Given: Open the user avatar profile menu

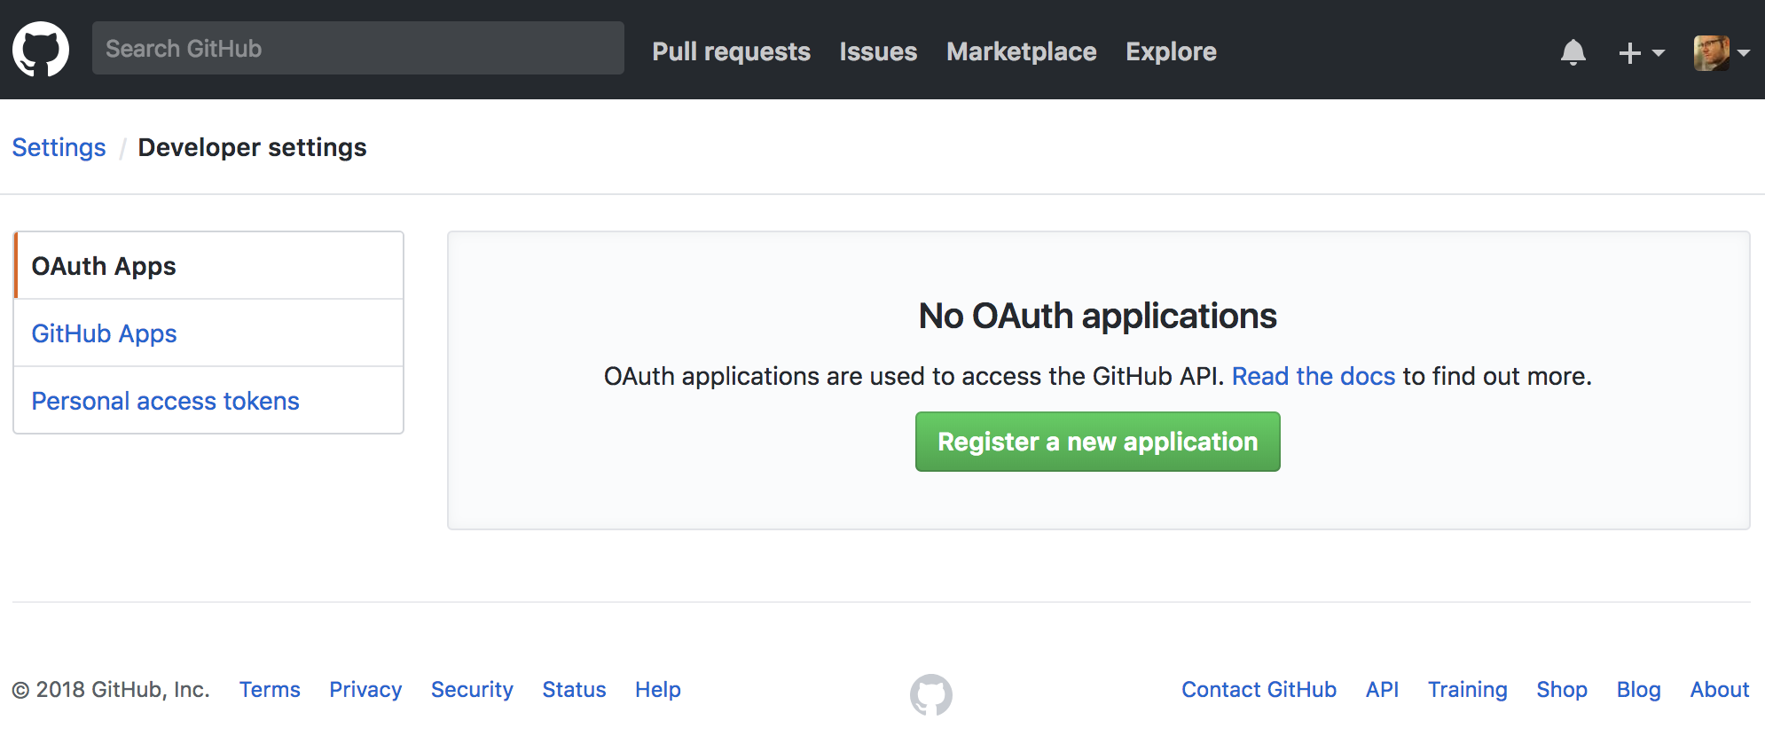Looking at the screenshot, I should (x=1721, y=53).
